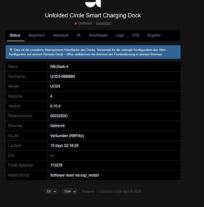The height and width of the screenshot is (207, 204).
Task: Click the lightbulb hint icon
Action: 11,50
